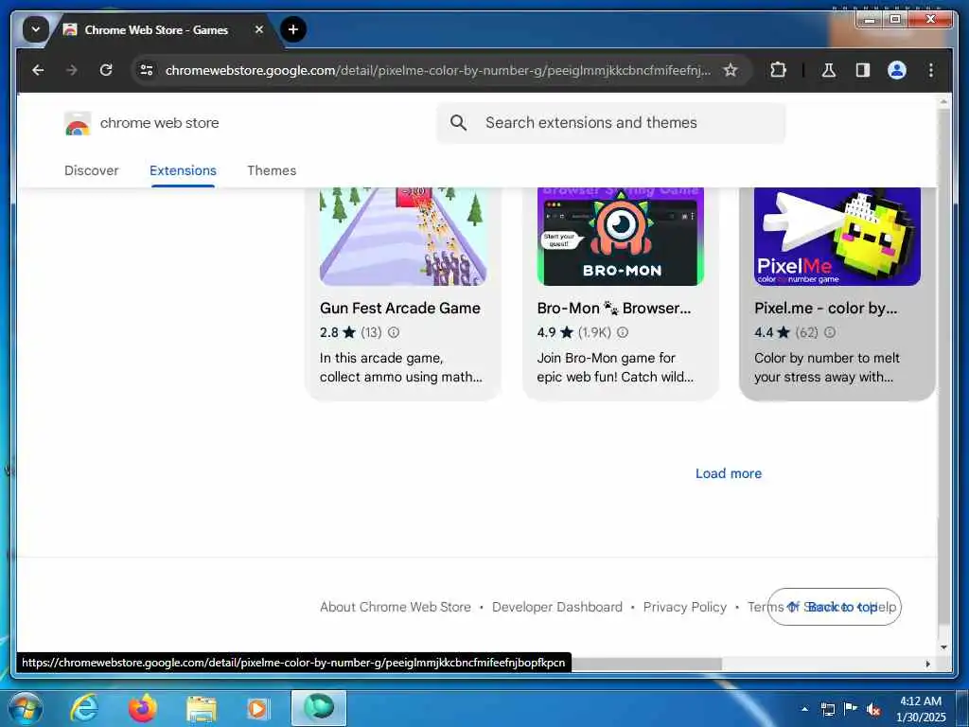The image size is (969, 727).
Task: Click the Back to top button
Action: 835,607
